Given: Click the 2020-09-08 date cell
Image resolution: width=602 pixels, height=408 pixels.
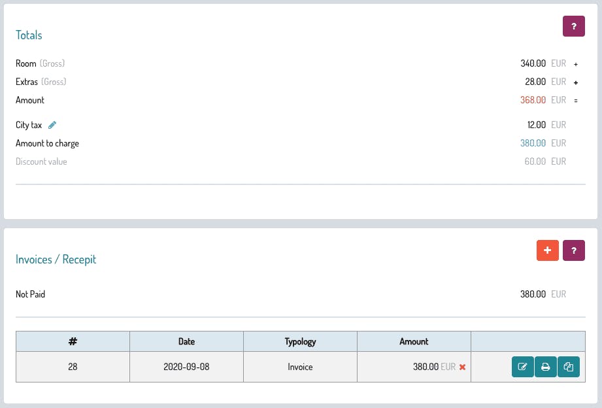Looking at the screenshot, I should (x=186, y=367).
